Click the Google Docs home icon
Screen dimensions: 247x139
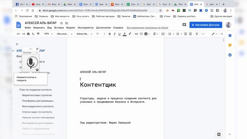coord(19,25)
